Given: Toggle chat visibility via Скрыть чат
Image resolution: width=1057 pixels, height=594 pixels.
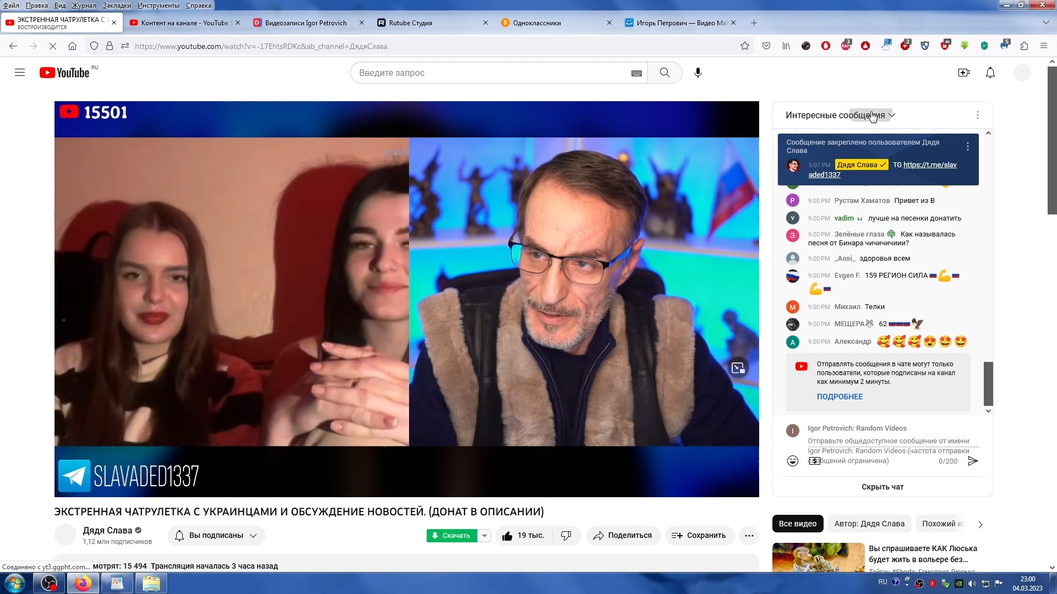Looking at the screenshot, I should click(x=882, y=487).
